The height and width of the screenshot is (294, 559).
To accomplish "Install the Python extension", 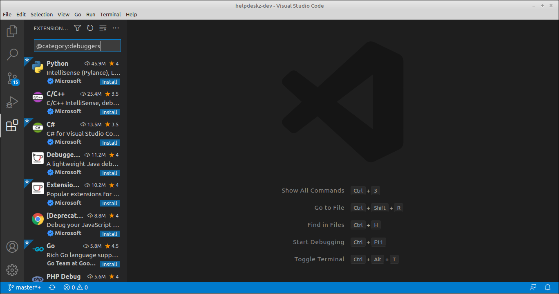I will click(110, 81).
